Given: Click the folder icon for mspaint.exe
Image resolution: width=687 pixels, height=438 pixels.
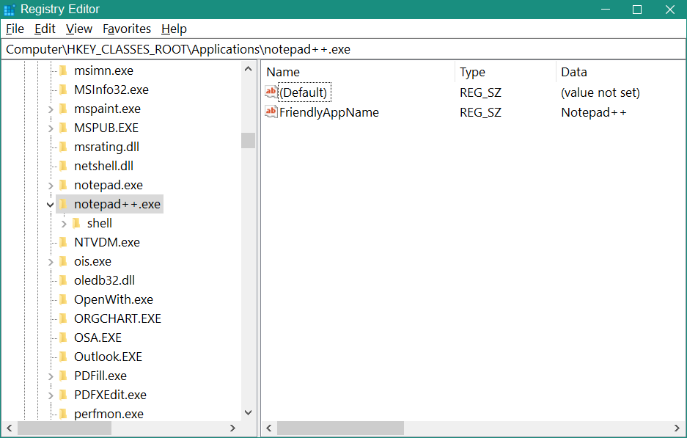Looking at the screenshot, I should tap(63, 109).
